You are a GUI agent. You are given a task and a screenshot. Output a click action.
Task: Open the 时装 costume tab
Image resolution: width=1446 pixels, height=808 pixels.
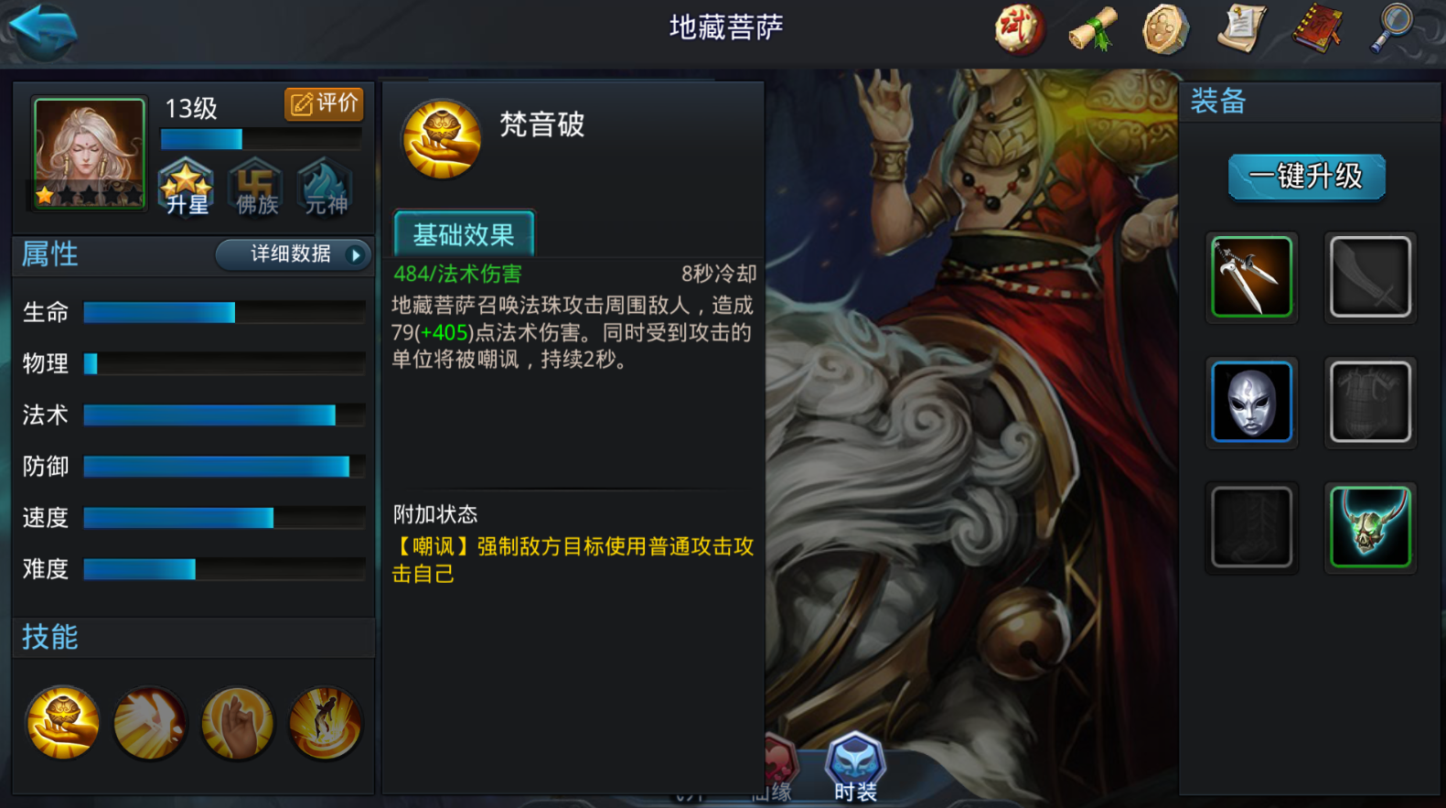(855, 769)
